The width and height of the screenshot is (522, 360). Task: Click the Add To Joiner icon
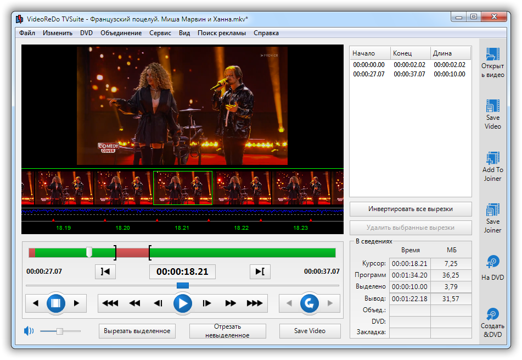tap(492, 158)
